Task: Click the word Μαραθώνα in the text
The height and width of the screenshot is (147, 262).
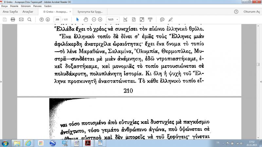Action: point(92,51)
